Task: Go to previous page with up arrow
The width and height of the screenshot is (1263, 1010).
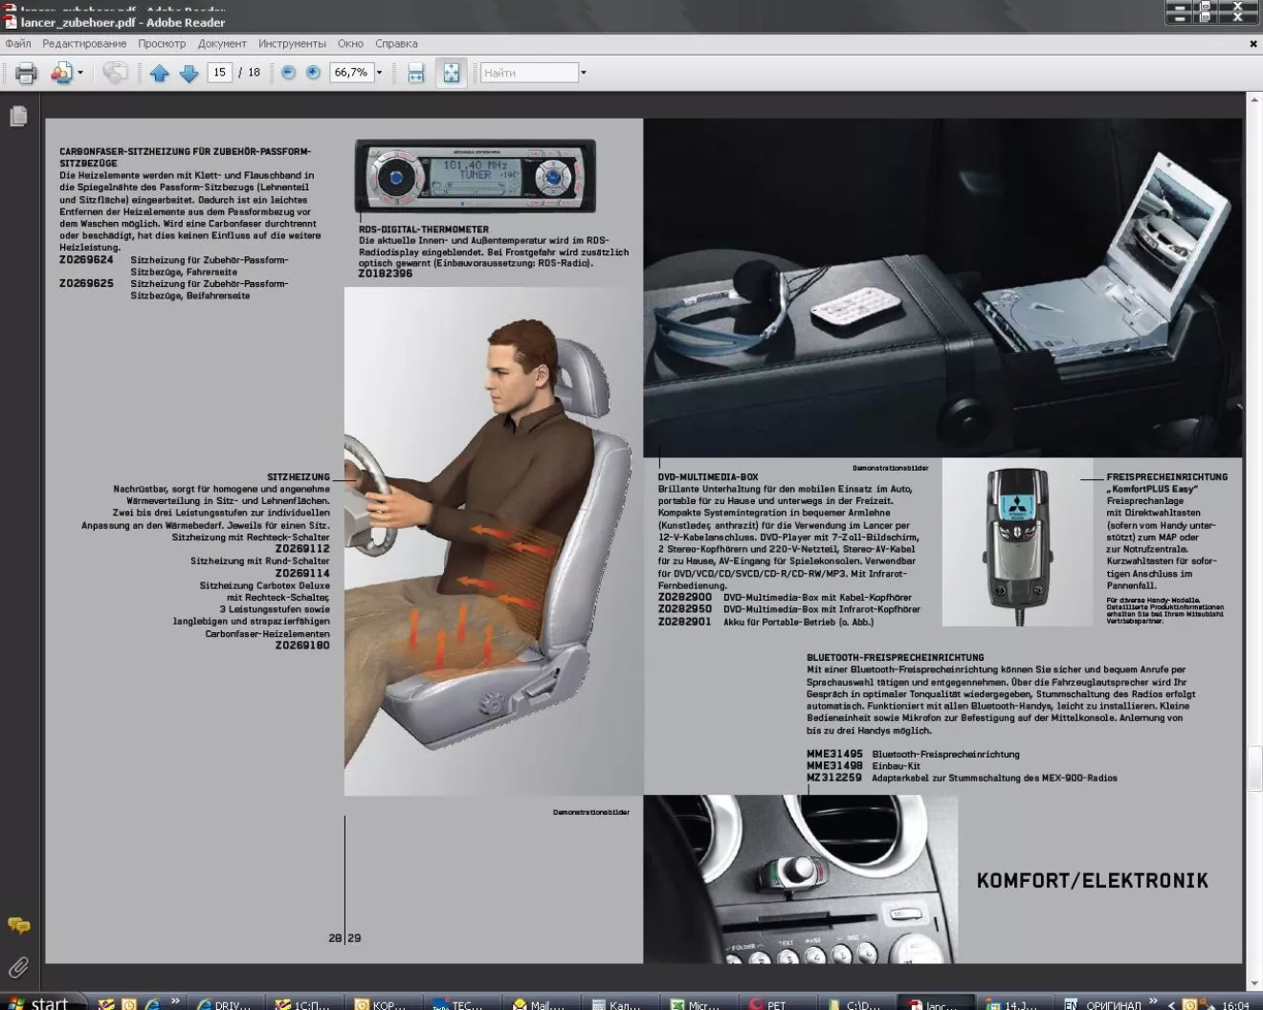Action: [x=159, y=73]
